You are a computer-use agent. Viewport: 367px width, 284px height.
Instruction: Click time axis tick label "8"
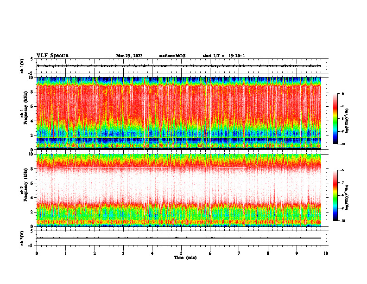pos(268,253)
